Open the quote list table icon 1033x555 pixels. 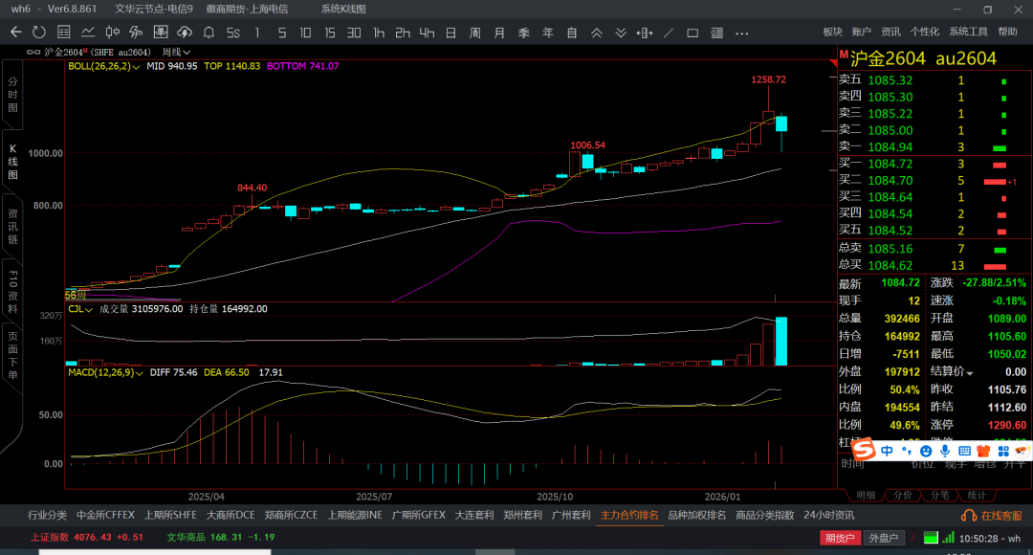[63, 33]
